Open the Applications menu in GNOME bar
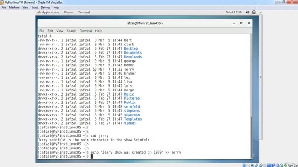Viewport: 298px width, 167px height. (50, 13)
